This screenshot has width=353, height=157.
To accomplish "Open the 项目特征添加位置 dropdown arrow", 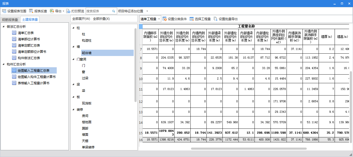I will [x=147, y=11].
